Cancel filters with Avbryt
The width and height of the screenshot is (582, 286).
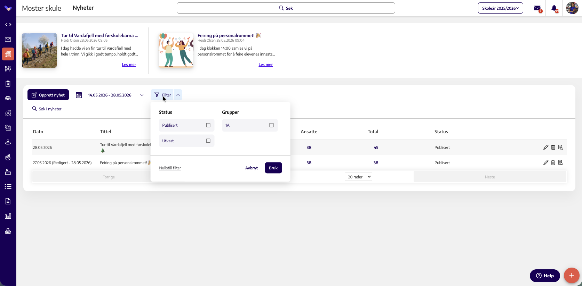[x=252, y=168]
